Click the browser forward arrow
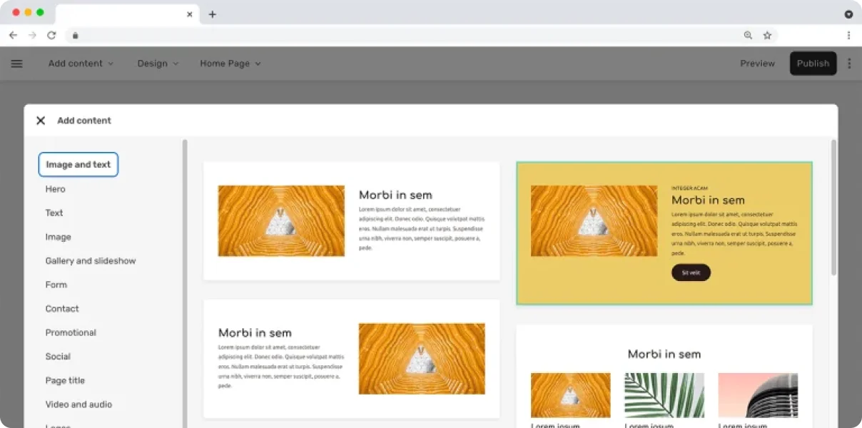The width and height of the screenshot is (862, 428). coord(32,35)
